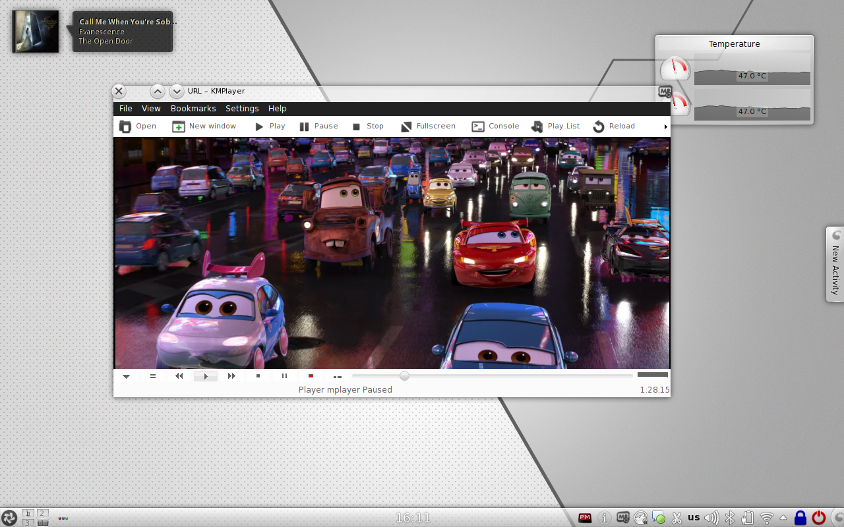The image size is (844, 527).
Task: Click the KMPlayer window close button
Action: (119, 92)
